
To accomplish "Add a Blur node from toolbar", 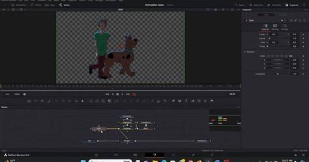I will tap(83, 101).
